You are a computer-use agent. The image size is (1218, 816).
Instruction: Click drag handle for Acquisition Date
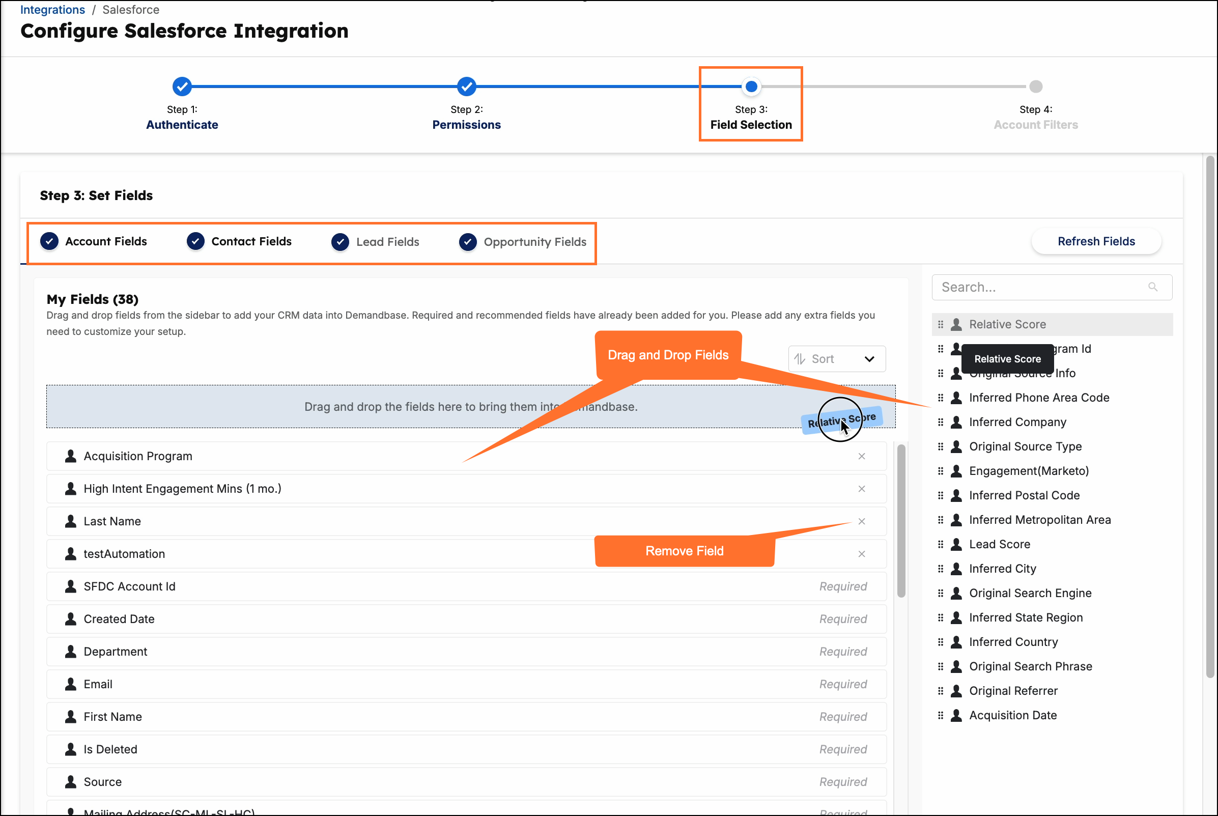[940, 716]
